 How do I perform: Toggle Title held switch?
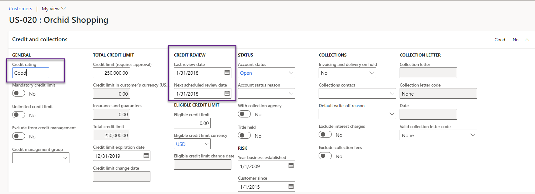click(x=245, y=136)
